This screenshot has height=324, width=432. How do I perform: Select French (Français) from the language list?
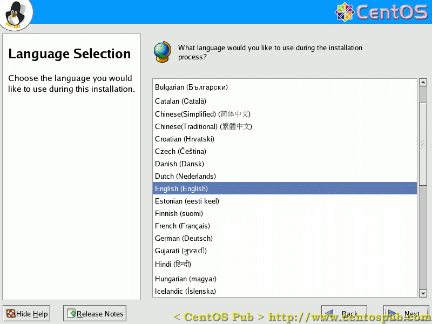184,226
